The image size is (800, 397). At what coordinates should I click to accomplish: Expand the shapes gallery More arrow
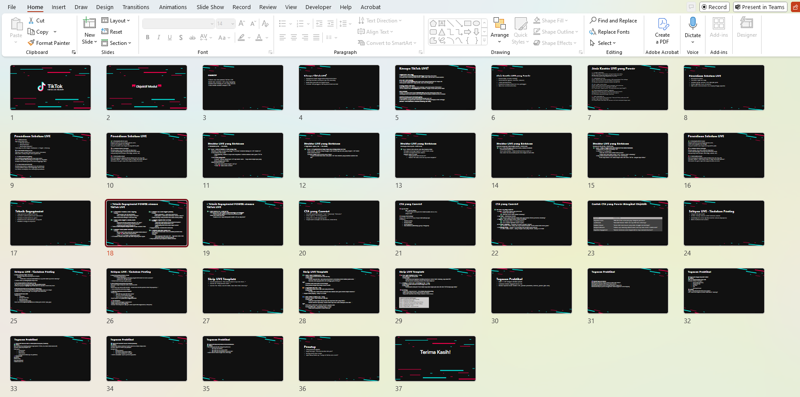click(x=484, y=41)
